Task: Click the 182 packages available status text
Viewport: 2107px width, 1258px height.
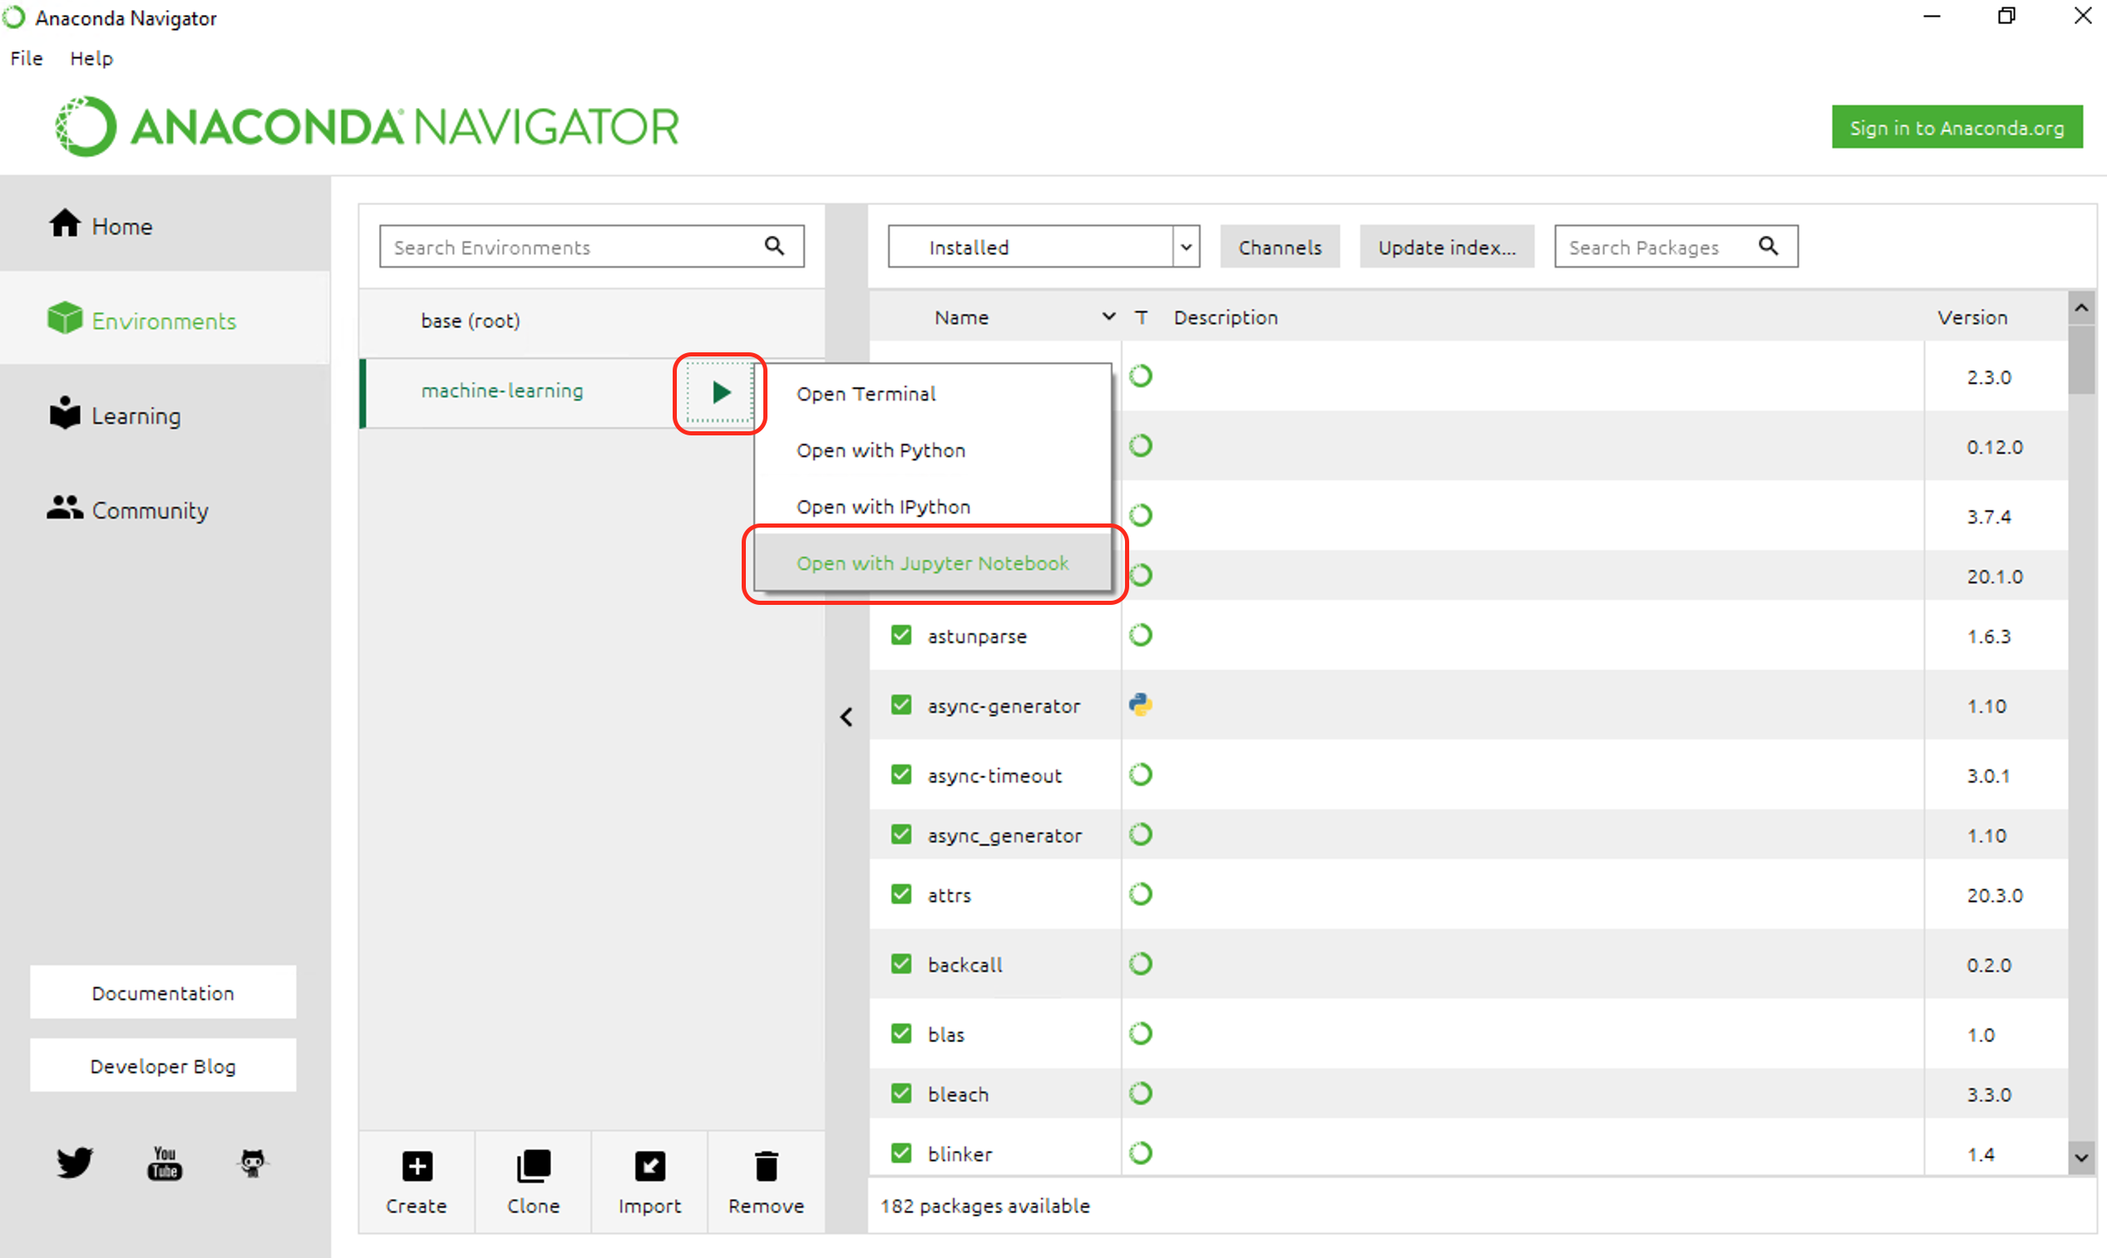Action: click(x=984, y=1206)
